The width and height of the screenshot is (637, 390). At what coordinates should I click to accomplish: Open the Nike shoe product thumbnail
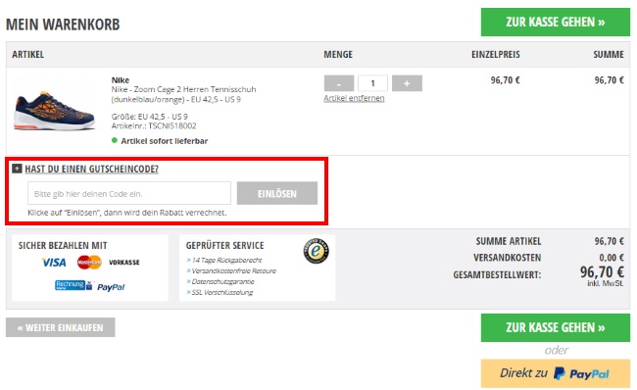(x=55, y=111)
